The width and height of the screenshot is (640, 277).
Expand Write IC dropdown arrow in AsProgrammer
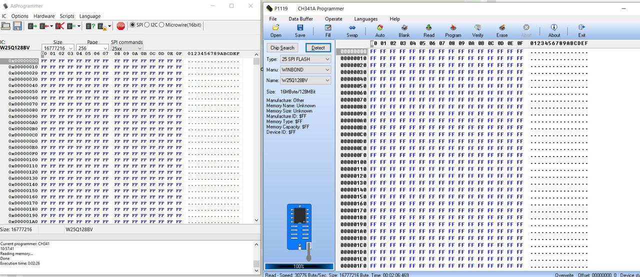pos(51,26)
